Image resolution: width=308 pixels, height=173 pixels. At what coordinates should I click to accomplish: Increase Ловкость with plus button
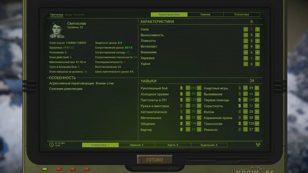click(x=257, y=41)
